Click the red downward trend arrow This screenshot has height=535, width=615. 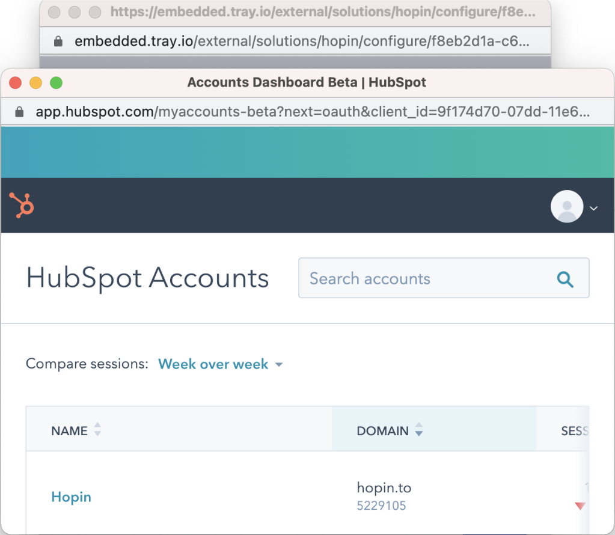580,506
